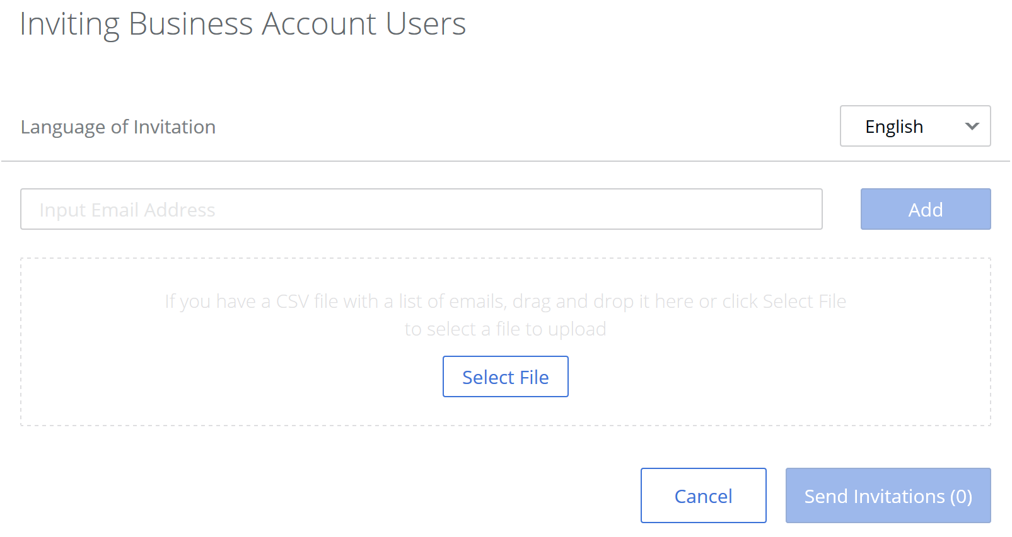The height and width of the screenshot is (537, 1012).
Task: Click the chevron arrow beside English
Action: tap(972, 126)
